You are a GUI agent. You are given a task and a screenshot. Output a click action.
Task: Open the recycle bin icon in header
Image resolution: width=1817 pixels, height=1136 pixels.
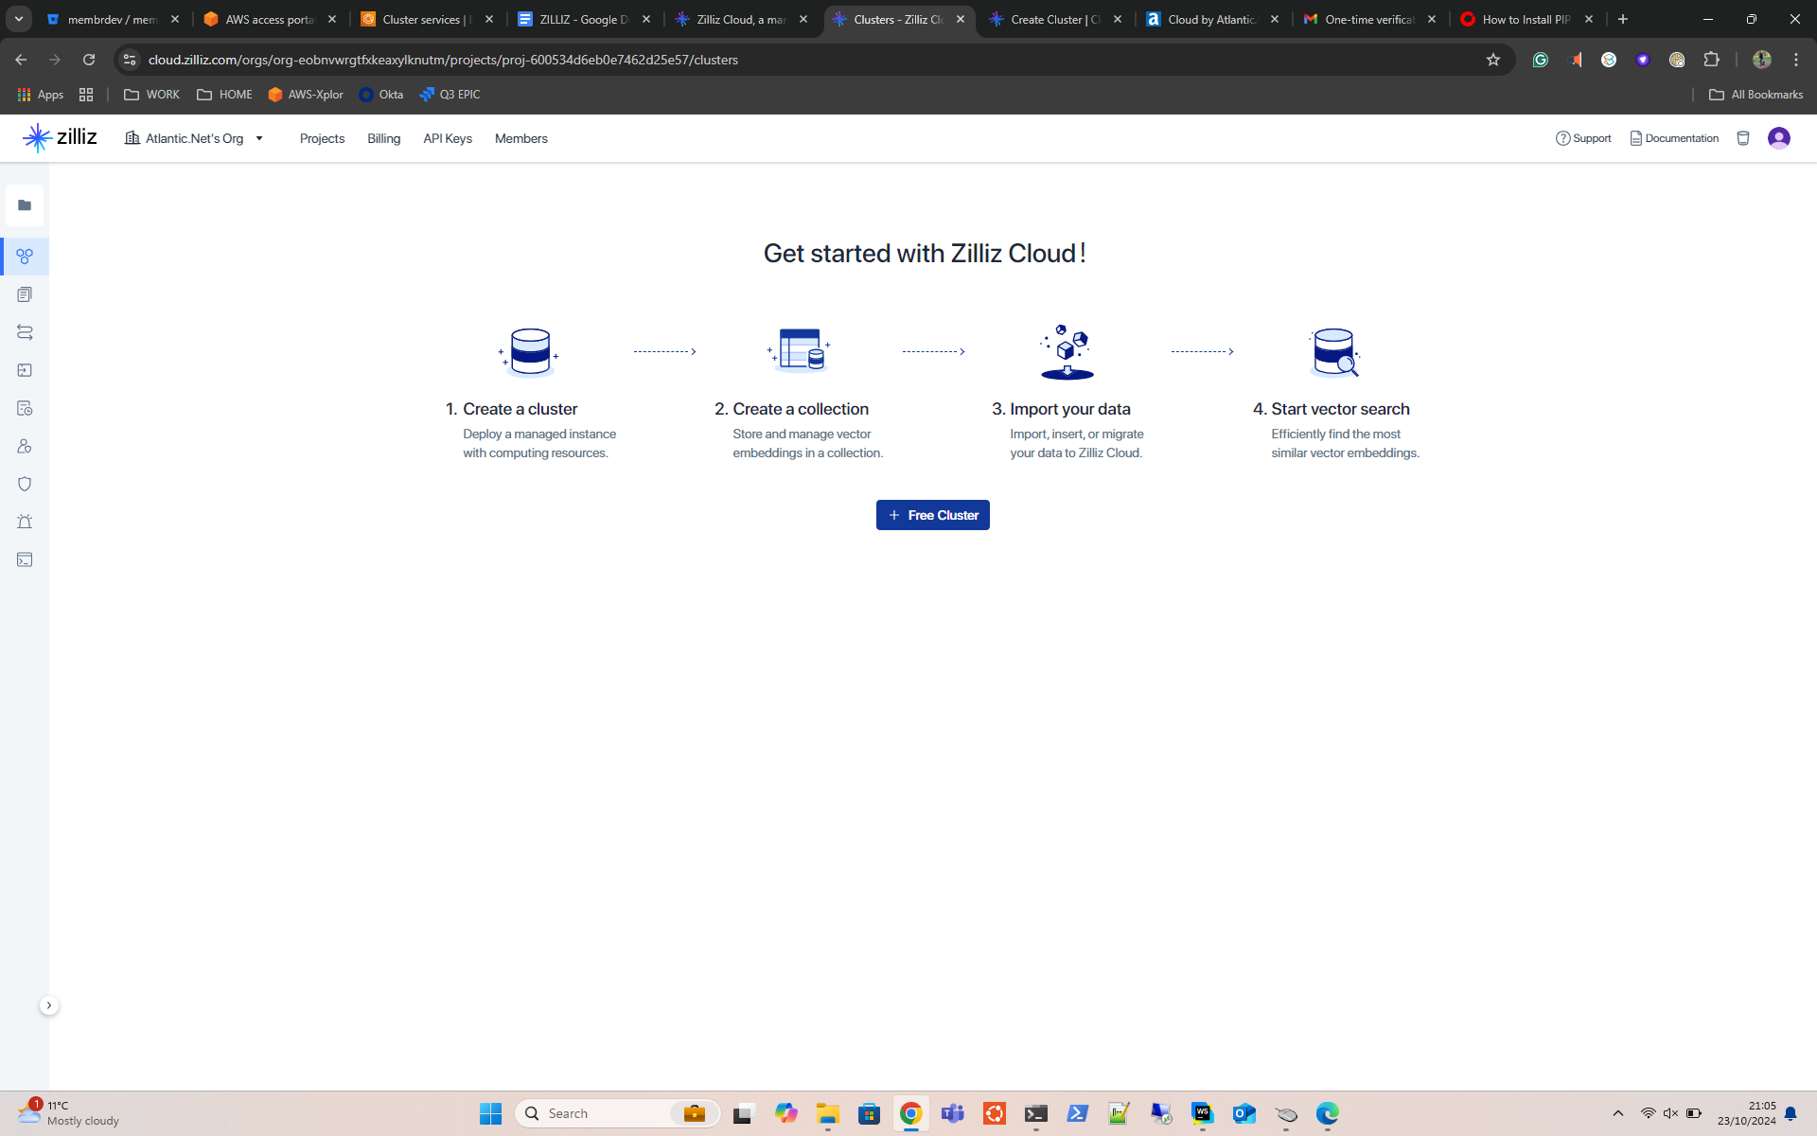click(1743, 138)
